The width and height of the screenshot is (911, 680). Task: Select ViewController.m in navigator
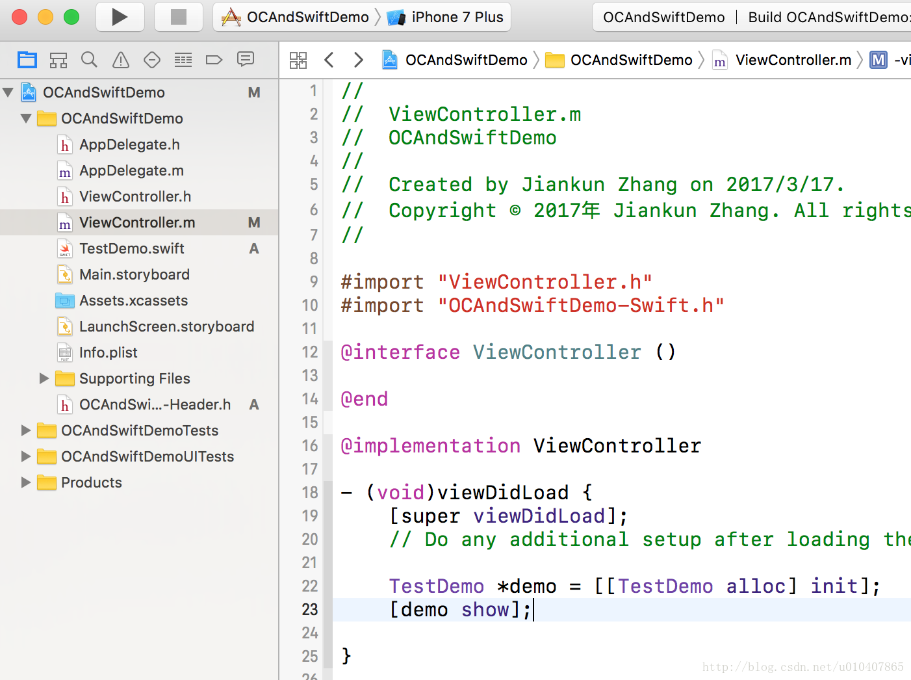(139, 222)
